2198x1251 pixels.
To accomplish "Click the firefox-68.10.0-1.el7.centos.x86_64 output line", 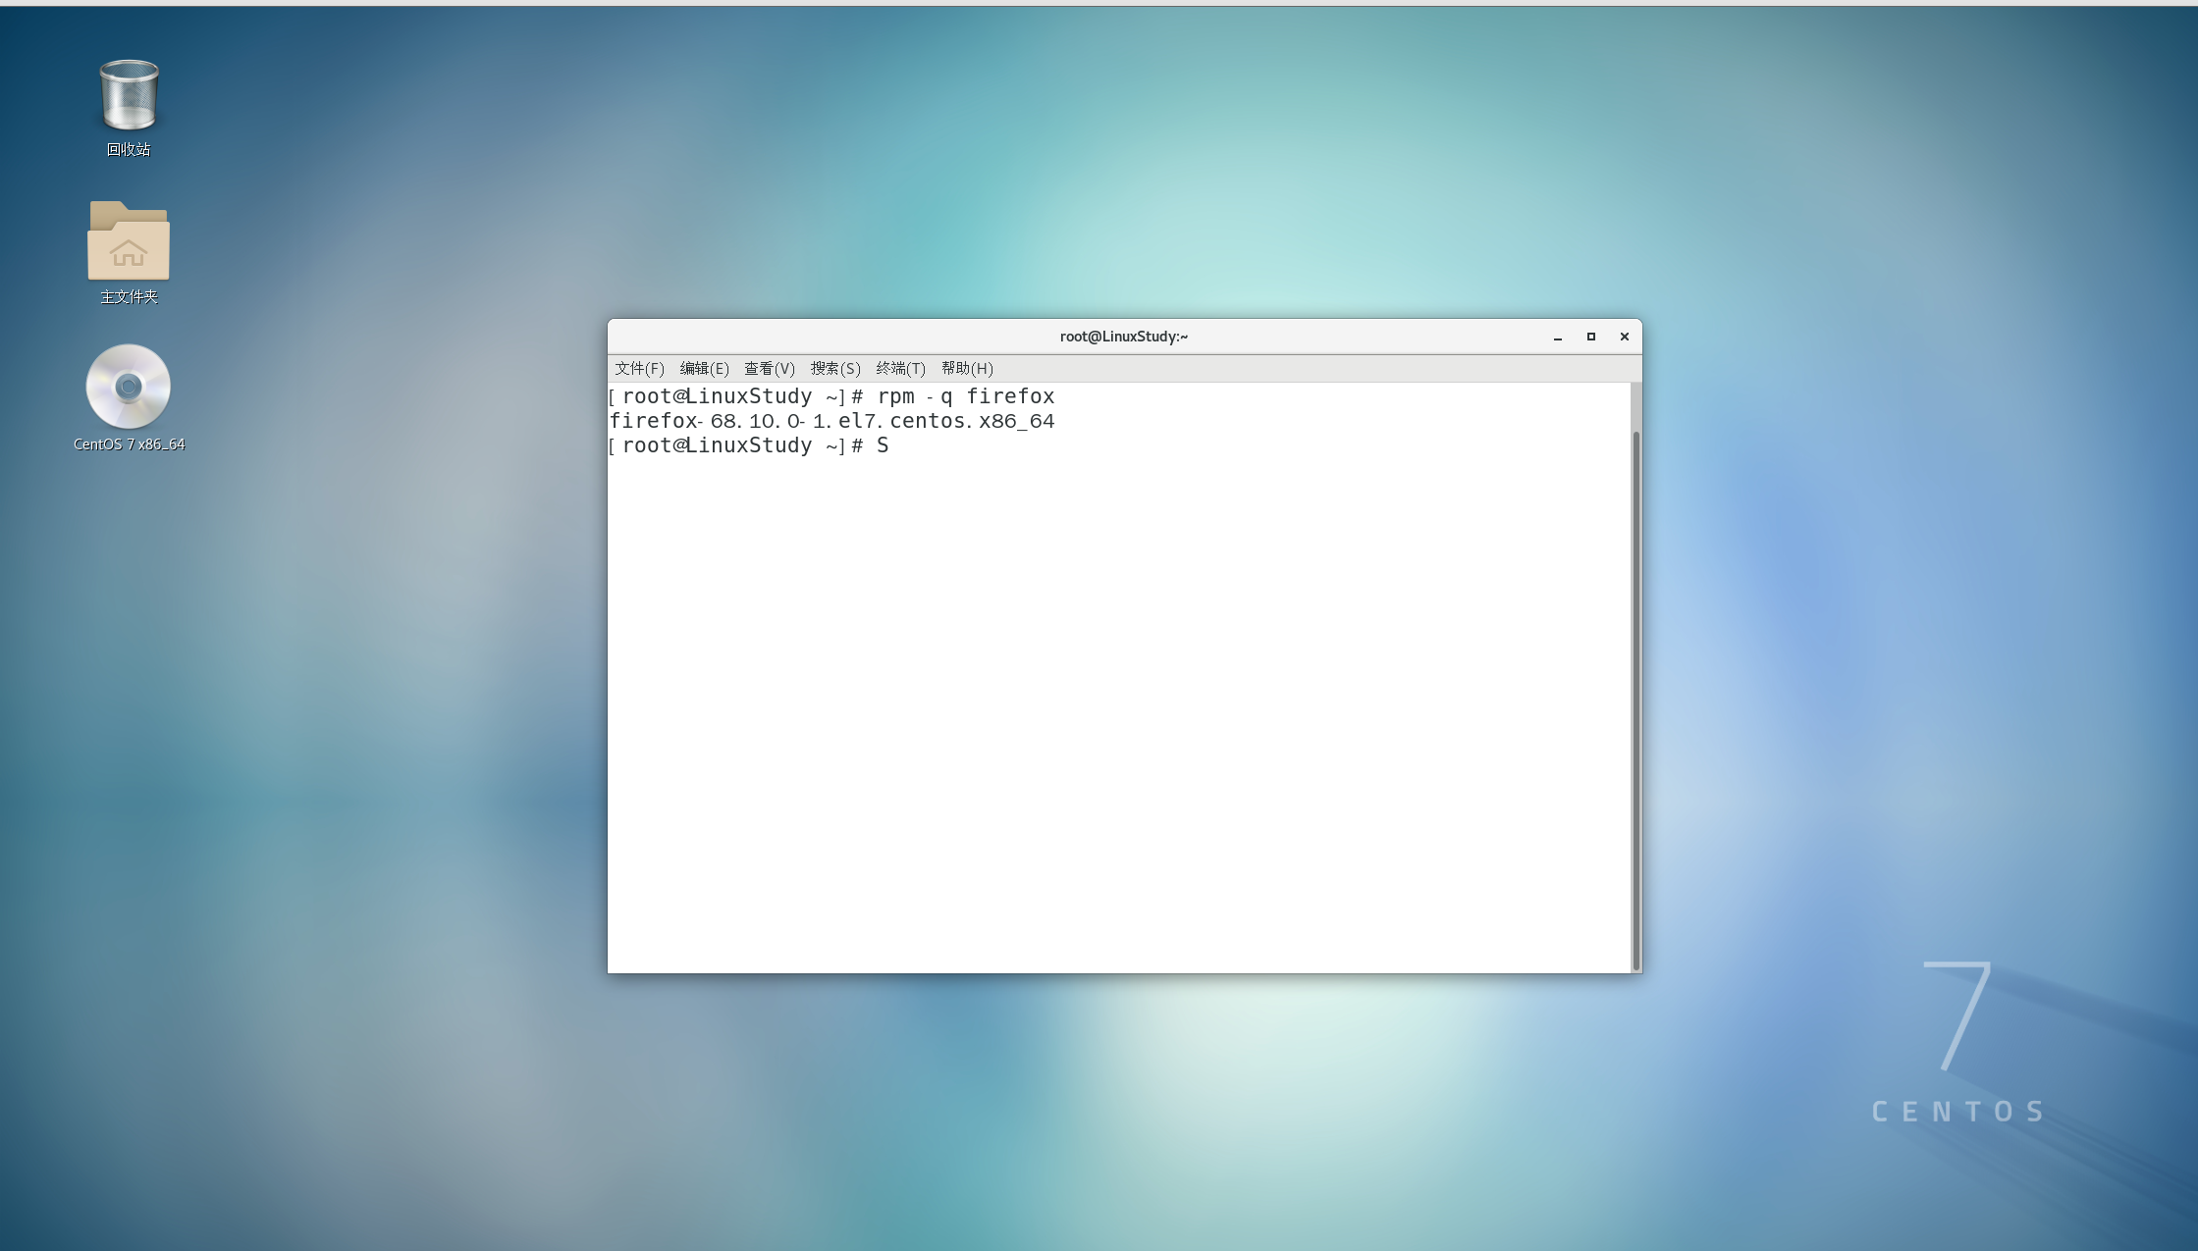I will coord(831,421).
